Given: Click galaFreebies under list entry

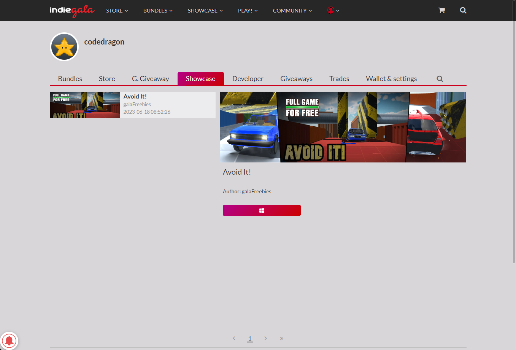Looking at the screenshot, I should coord(137,104).
